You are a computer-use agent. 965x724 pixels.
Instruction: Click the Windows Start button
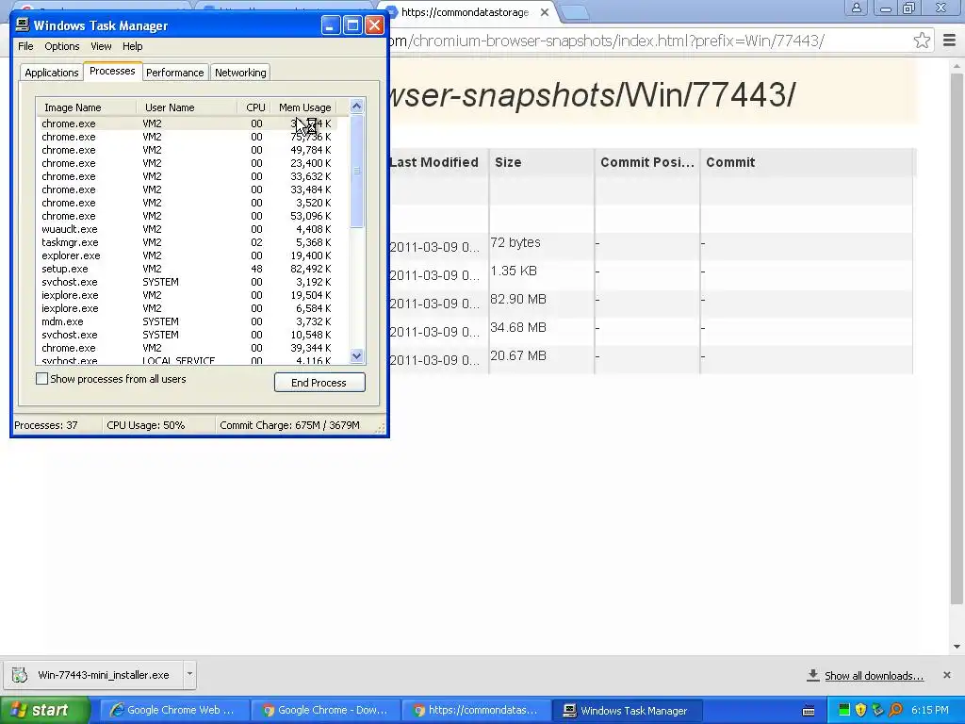click(x=45, y=711)
